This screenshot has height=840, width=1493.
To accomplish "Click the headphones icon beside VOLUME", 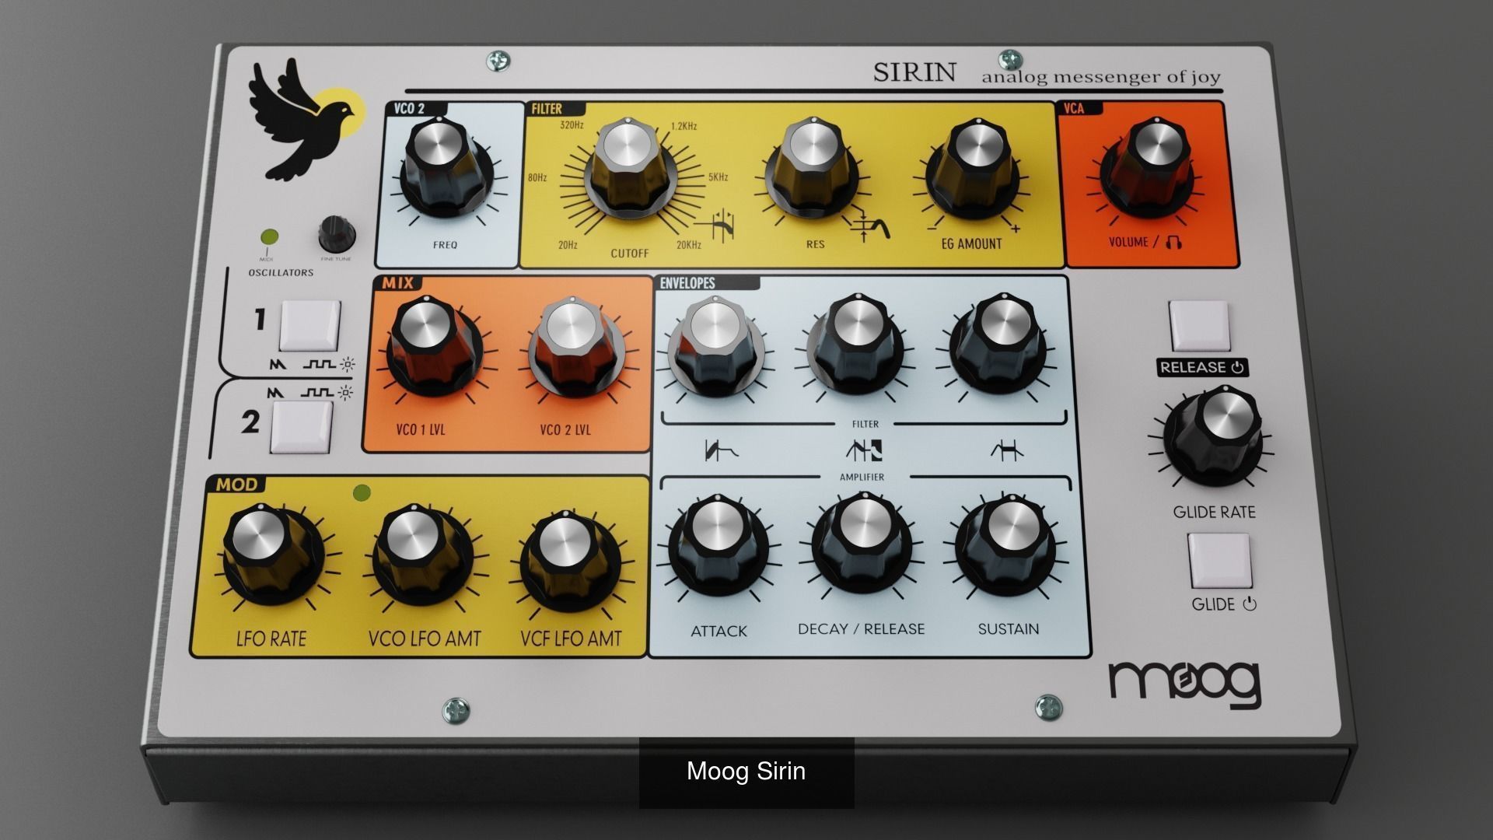I will tap(1174, 243).
